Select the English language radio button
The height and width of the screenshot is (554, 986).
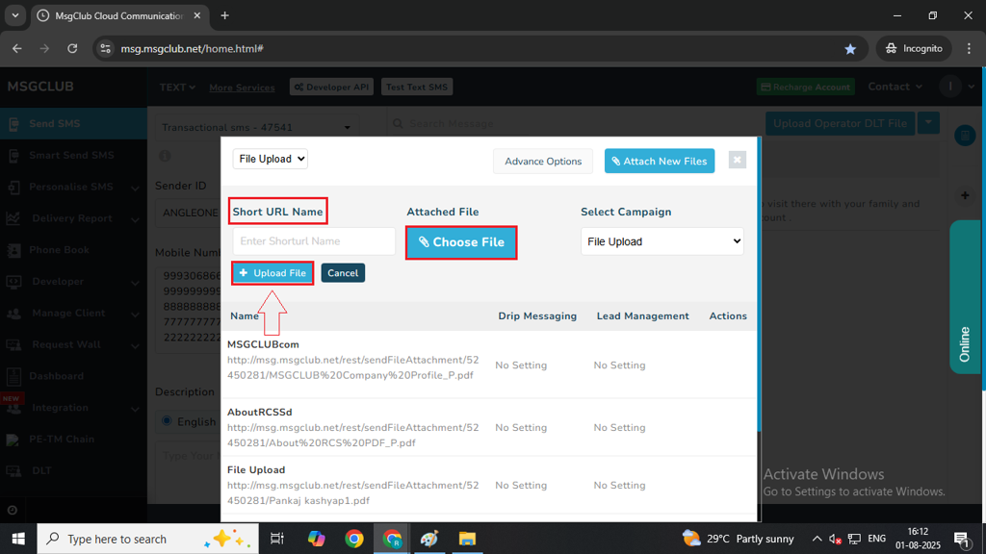tap(167, 421)
